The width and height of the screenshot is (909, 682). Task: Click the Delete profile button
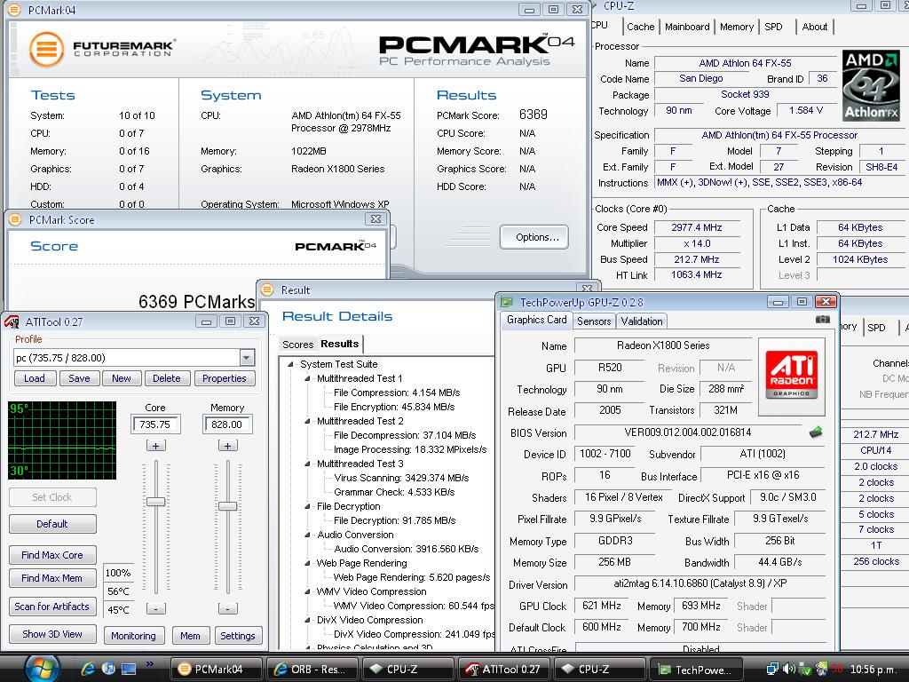pyautogui.click(x=166, y=378)
